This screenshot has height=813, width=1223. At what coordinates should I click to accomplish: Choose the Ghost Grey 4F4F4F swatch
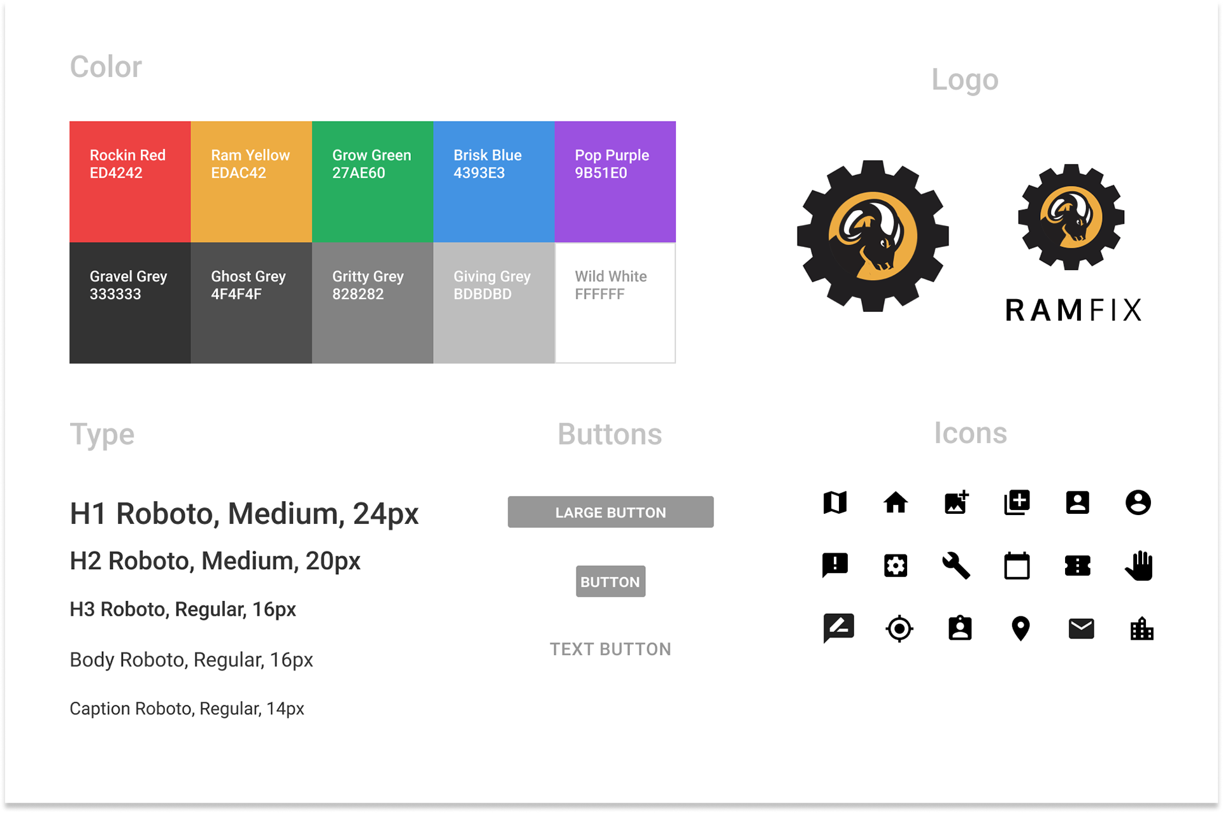click(251, 303)
